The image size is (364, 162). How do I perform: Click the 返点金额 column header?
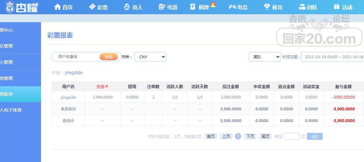(x=286, y=87)
